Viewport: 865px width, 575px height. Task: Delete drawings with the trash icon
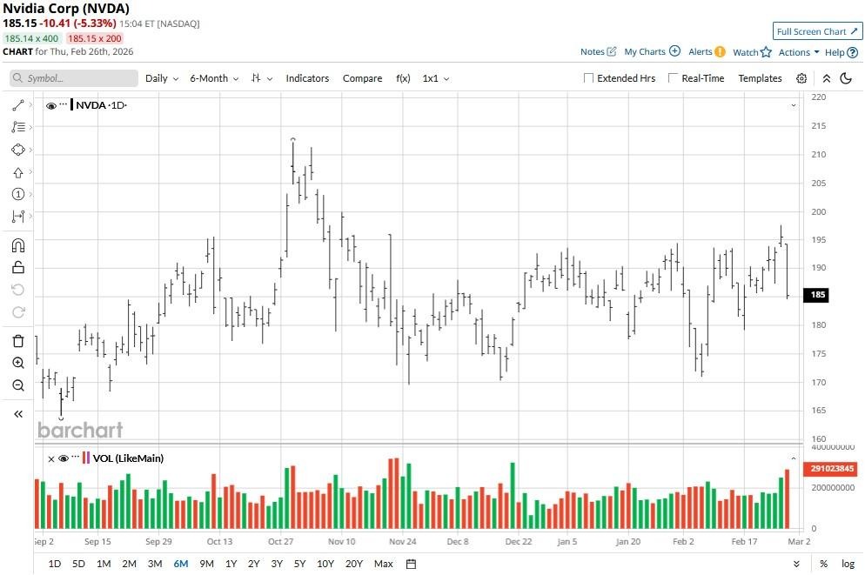18,341
